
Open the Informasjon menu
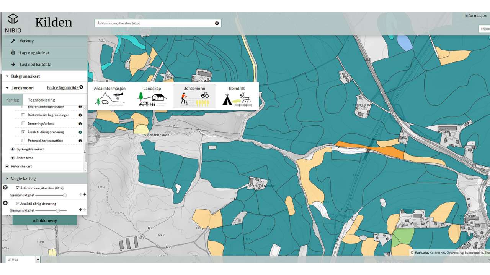coord(476,16)
